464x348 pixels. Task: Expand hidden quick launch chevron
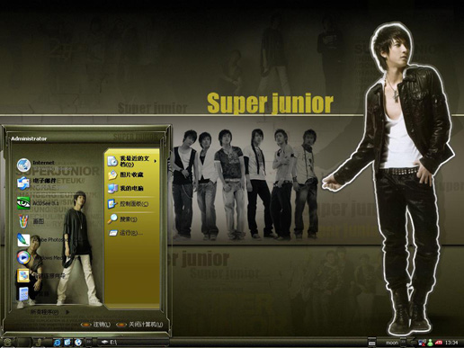(89, 342)
